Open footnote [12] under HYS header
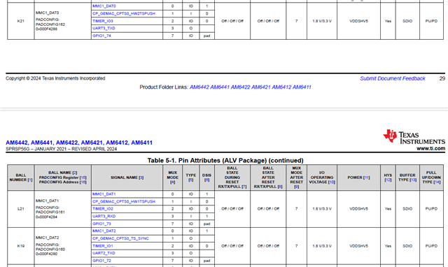Viewport: 448px width, 267px height. pyautogui.click(x=388, y=180)
